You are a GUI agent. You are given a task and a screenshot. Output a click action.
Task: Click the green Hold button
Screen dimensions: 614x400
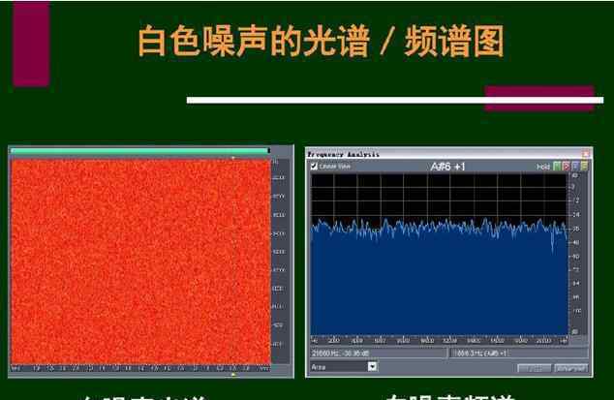click(x=557, y=167)
